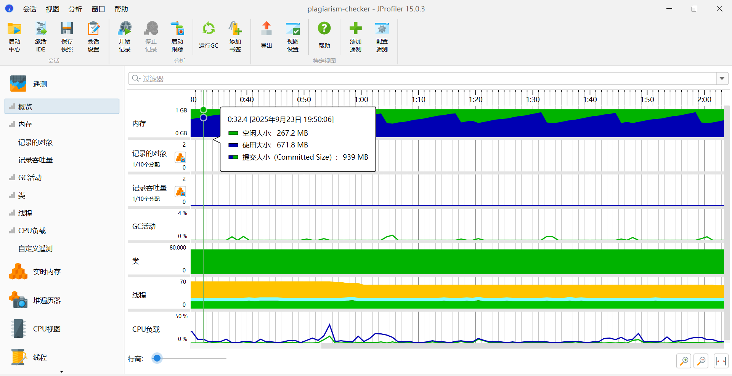The image size is (732, 376).
Task: Run garbage collection with 运行GC
Action: [209, 35]
